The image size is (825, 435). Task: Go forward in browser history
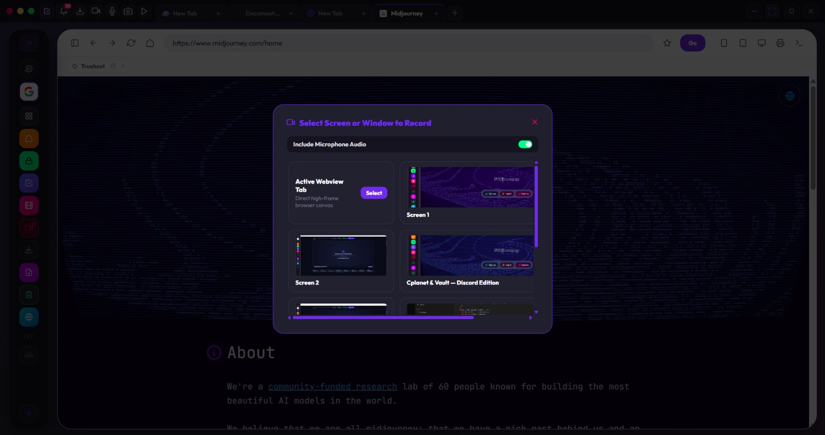point(112,43)
